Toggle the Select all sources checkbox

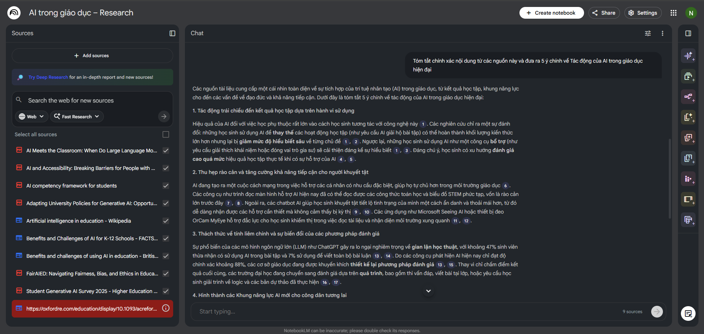(166, 134)
